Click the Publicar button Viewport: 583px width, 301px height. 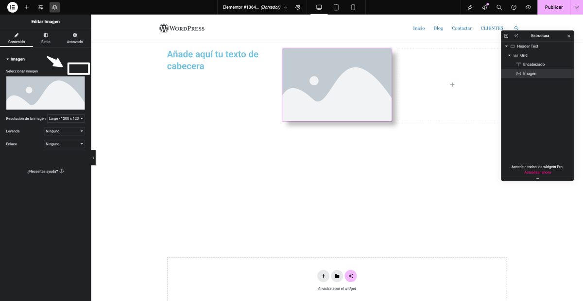(553, 7)
